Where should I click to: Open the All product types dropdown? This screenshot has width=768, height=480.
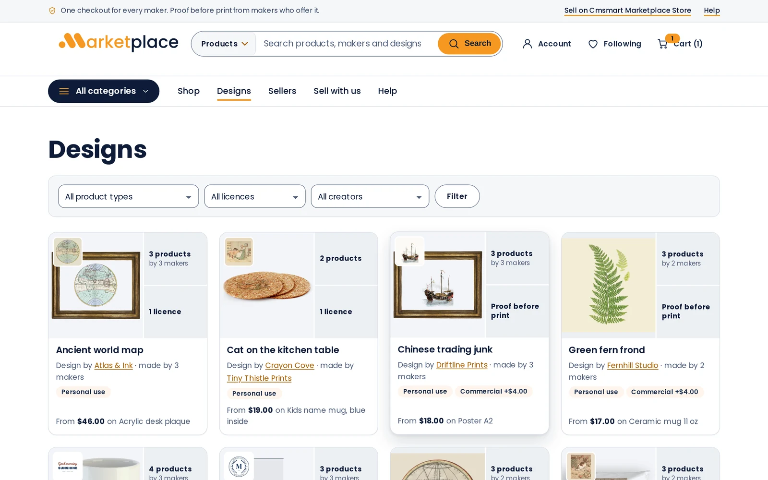128,196
